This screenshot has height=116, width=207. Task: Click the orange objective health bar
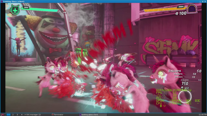click(x=164, y=9)
